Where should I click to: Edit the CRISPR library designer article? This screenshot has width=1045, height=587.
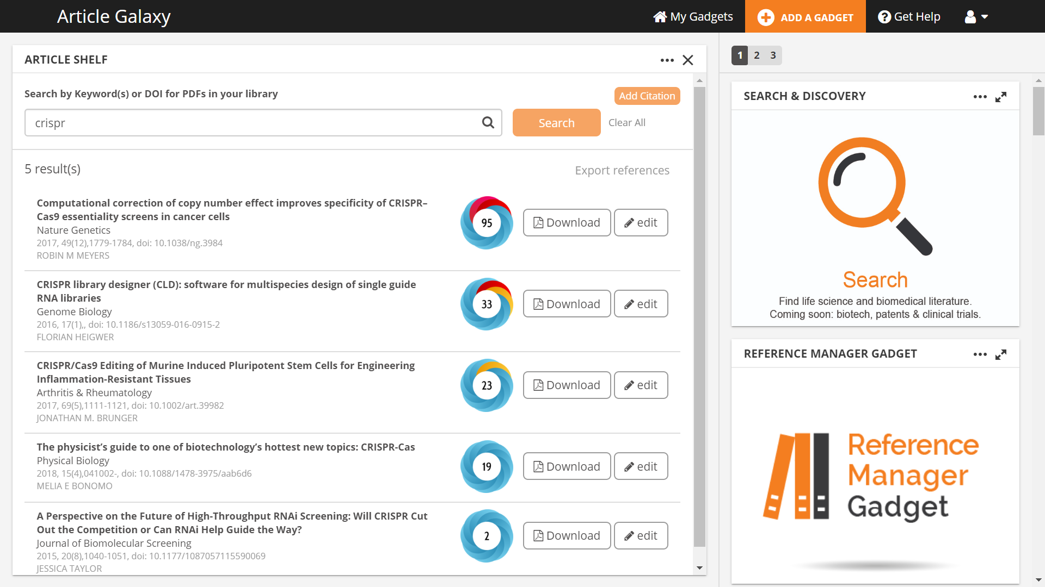tap(641, 304)
